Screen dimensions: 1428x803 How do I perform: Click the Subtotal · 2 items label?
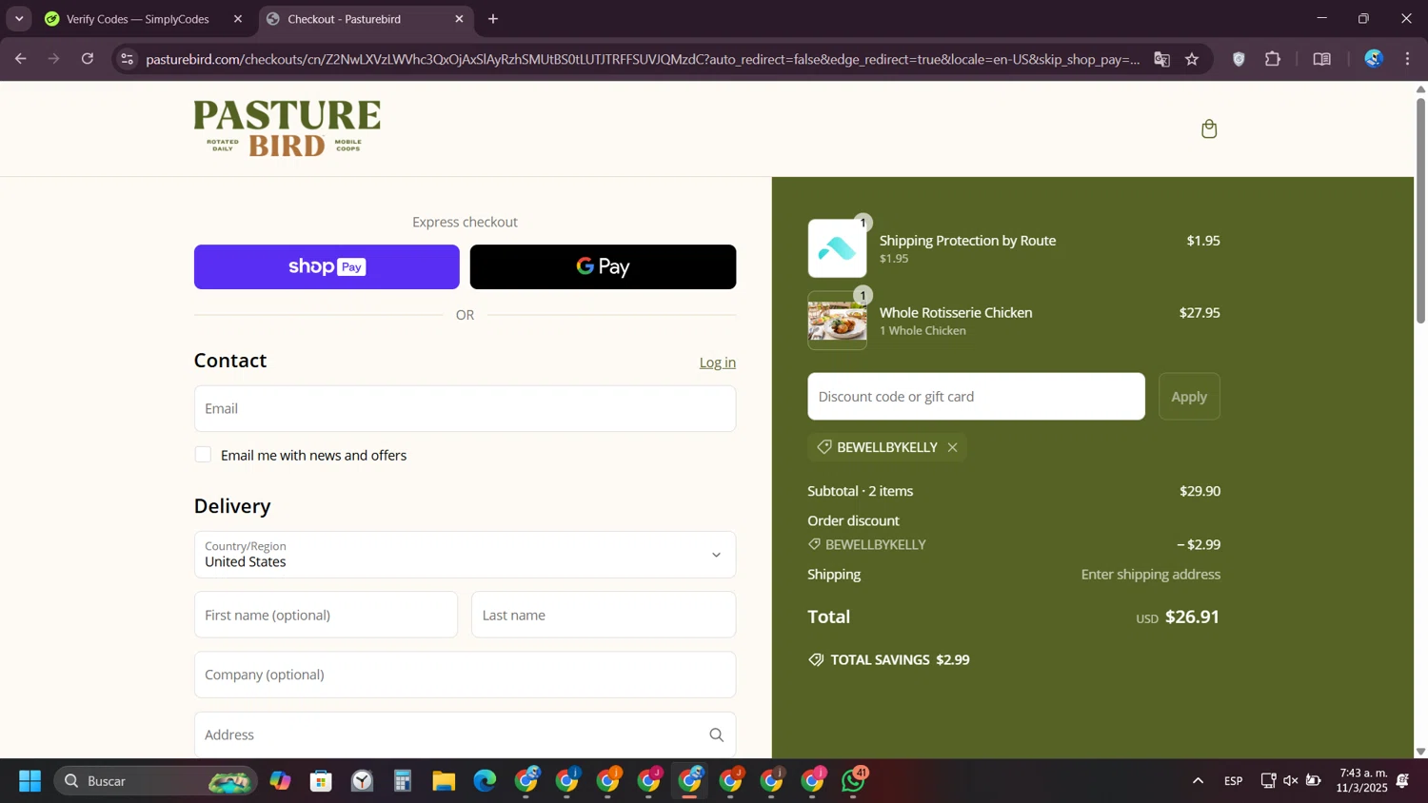pos(860,492)
